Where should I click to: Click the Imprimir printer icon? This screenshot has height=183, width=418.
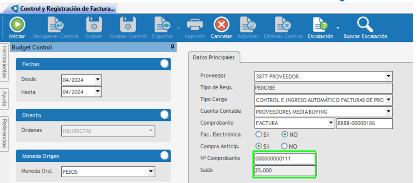(x=195, y=25)
